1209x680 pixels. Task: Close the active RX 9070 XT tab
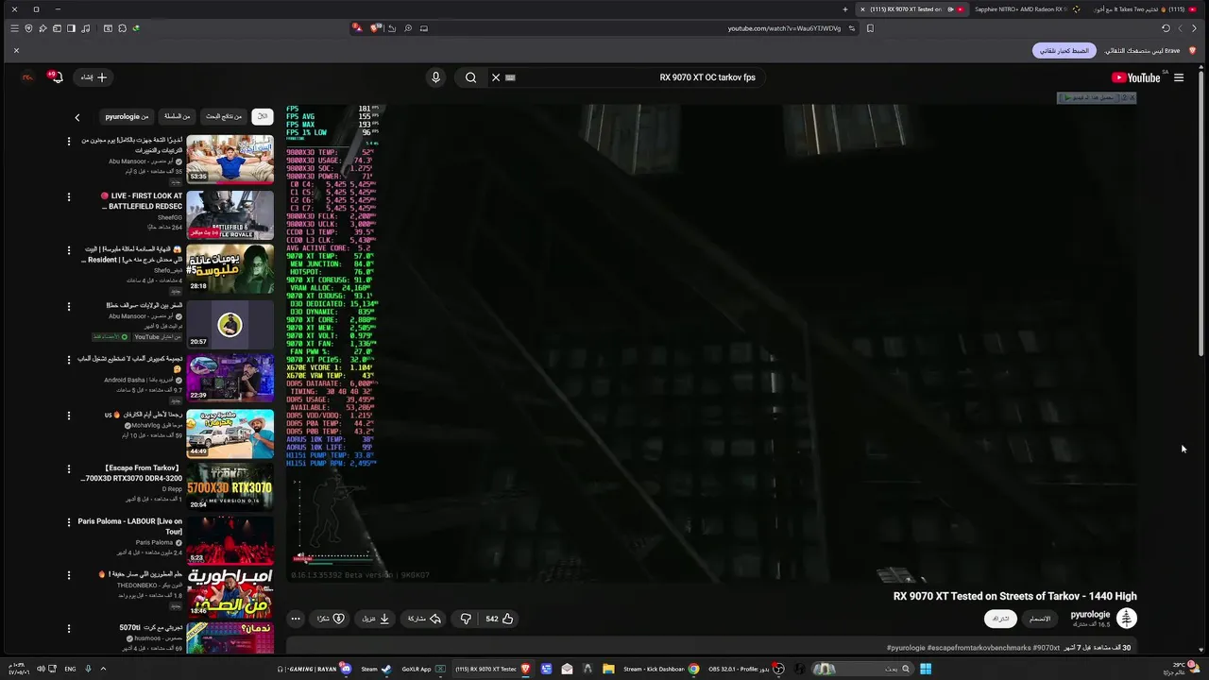tap(862, 9)
